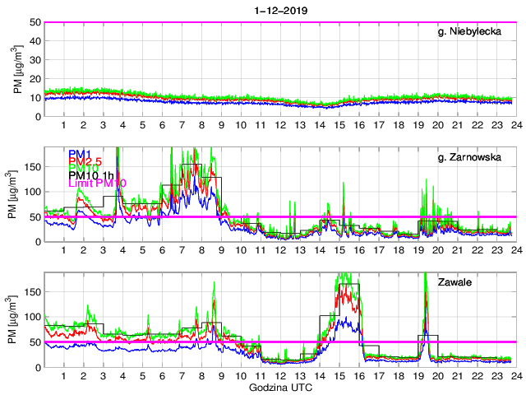Viewport: 526px width, 395px height.
Task: Click the Zawale PM10 peak near hour 15
Action: pyautogui.click(x=339, y=278)
